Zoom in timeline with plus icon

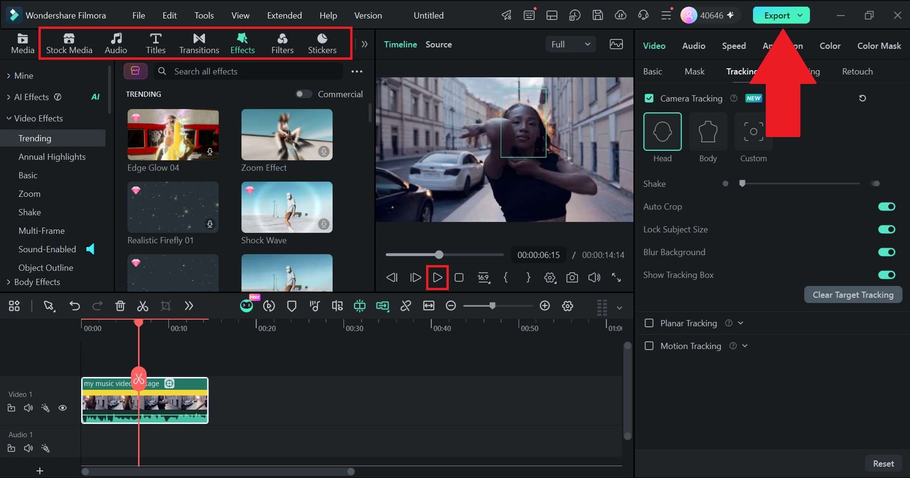(x=545, y=306)
